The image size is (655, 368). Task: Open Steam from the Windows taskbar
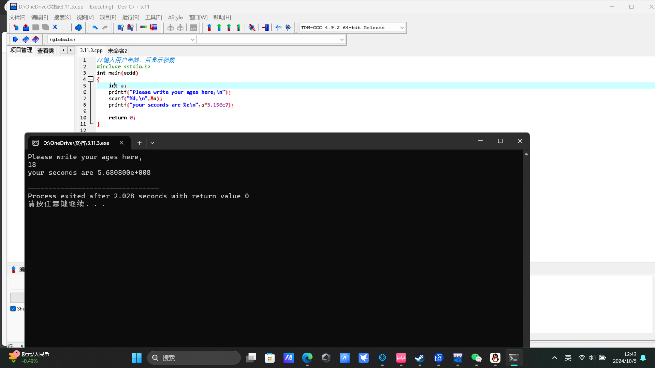pyautogui.click(x=420, y=358)
